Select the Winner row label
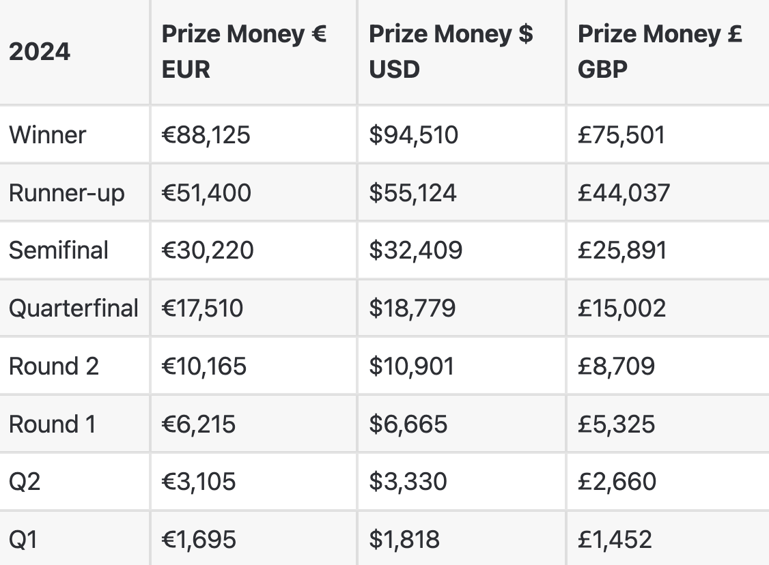This screenshot has height=565, width=769. [48, 134]
